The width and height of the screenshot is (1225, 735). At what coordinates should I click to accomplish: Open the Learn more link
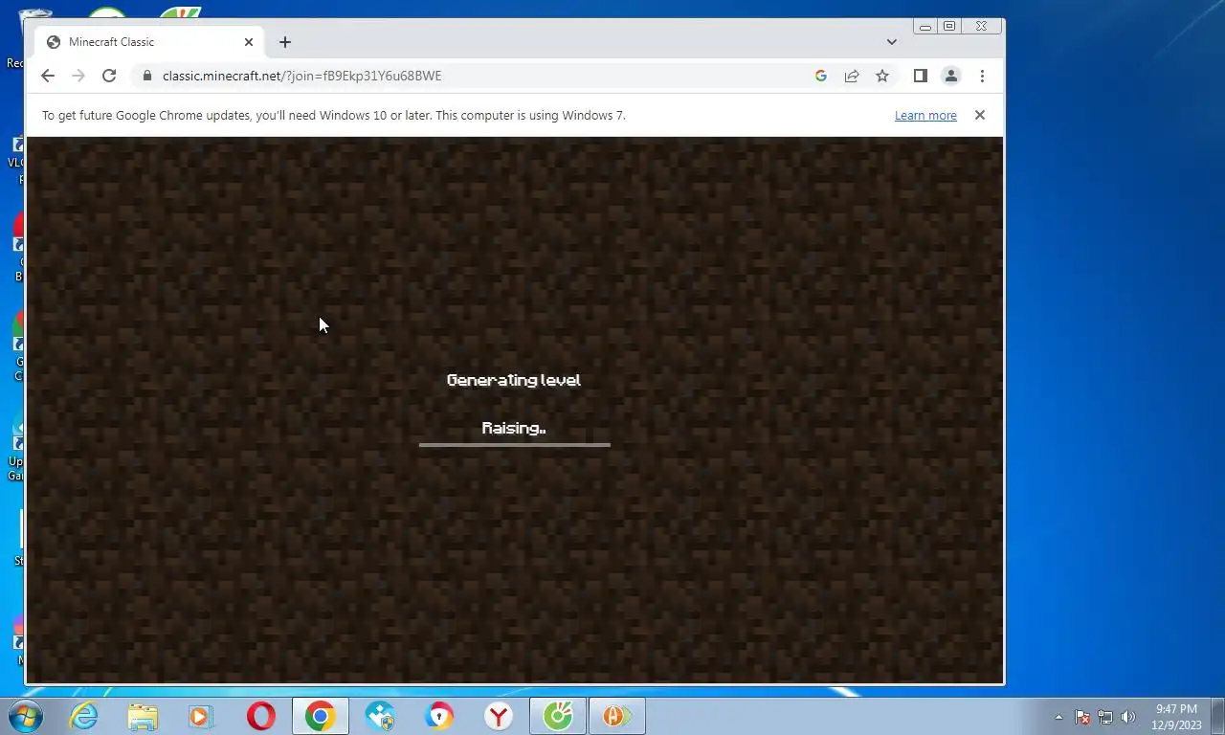click(925, 115)
